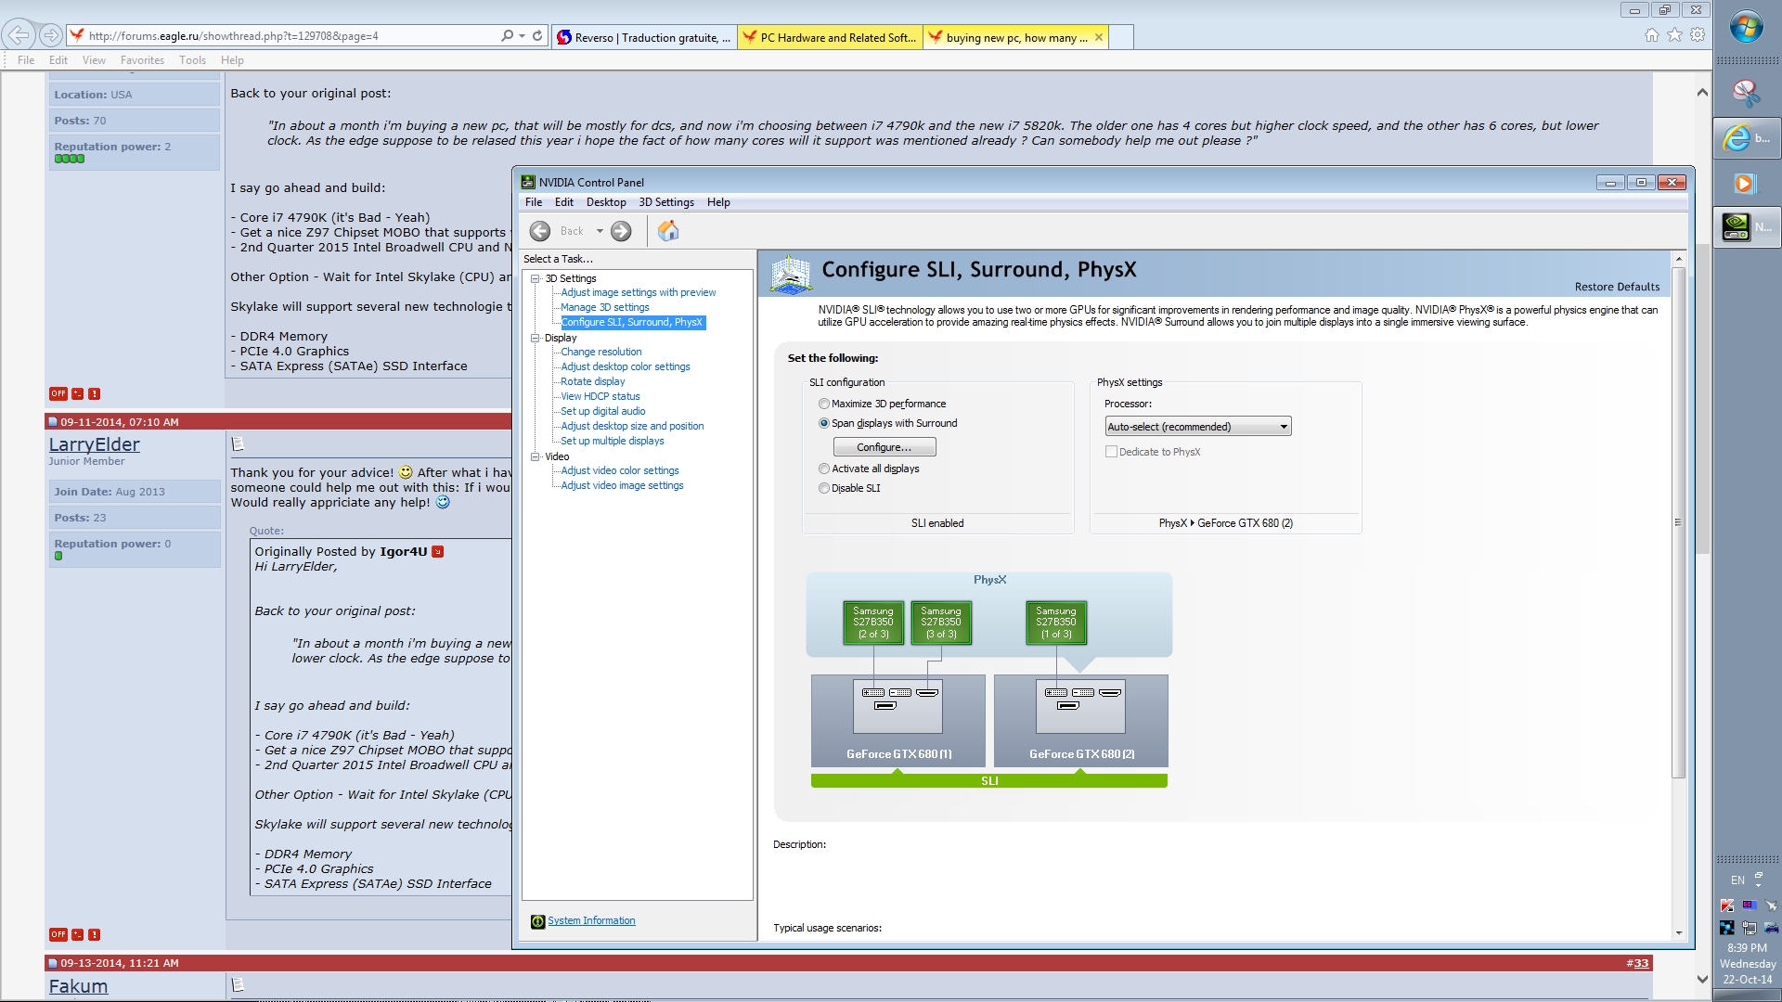Click Restore Defaults link
Viewport: 1782px width, 1002px height.
click(1617, 288)
